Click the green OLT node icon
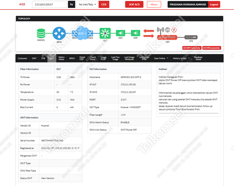 tap(105, 33)
